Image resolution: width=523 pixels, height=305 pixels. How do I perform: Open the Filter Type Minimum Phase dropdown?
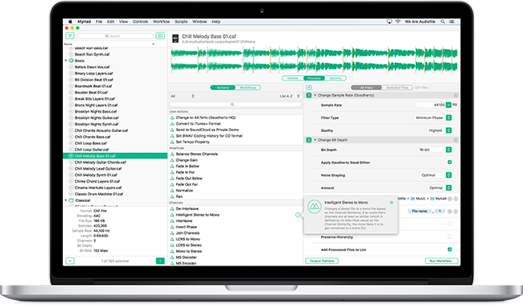point(433,117)
